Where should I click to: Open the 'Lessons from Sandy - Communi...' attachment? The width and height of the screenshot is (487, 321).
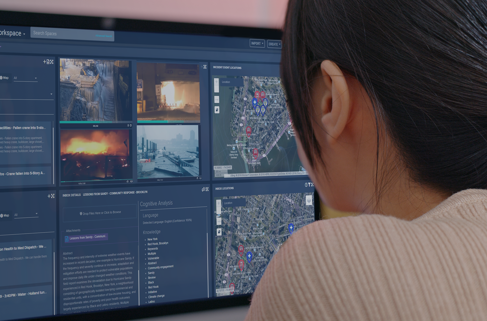point(86,237)
